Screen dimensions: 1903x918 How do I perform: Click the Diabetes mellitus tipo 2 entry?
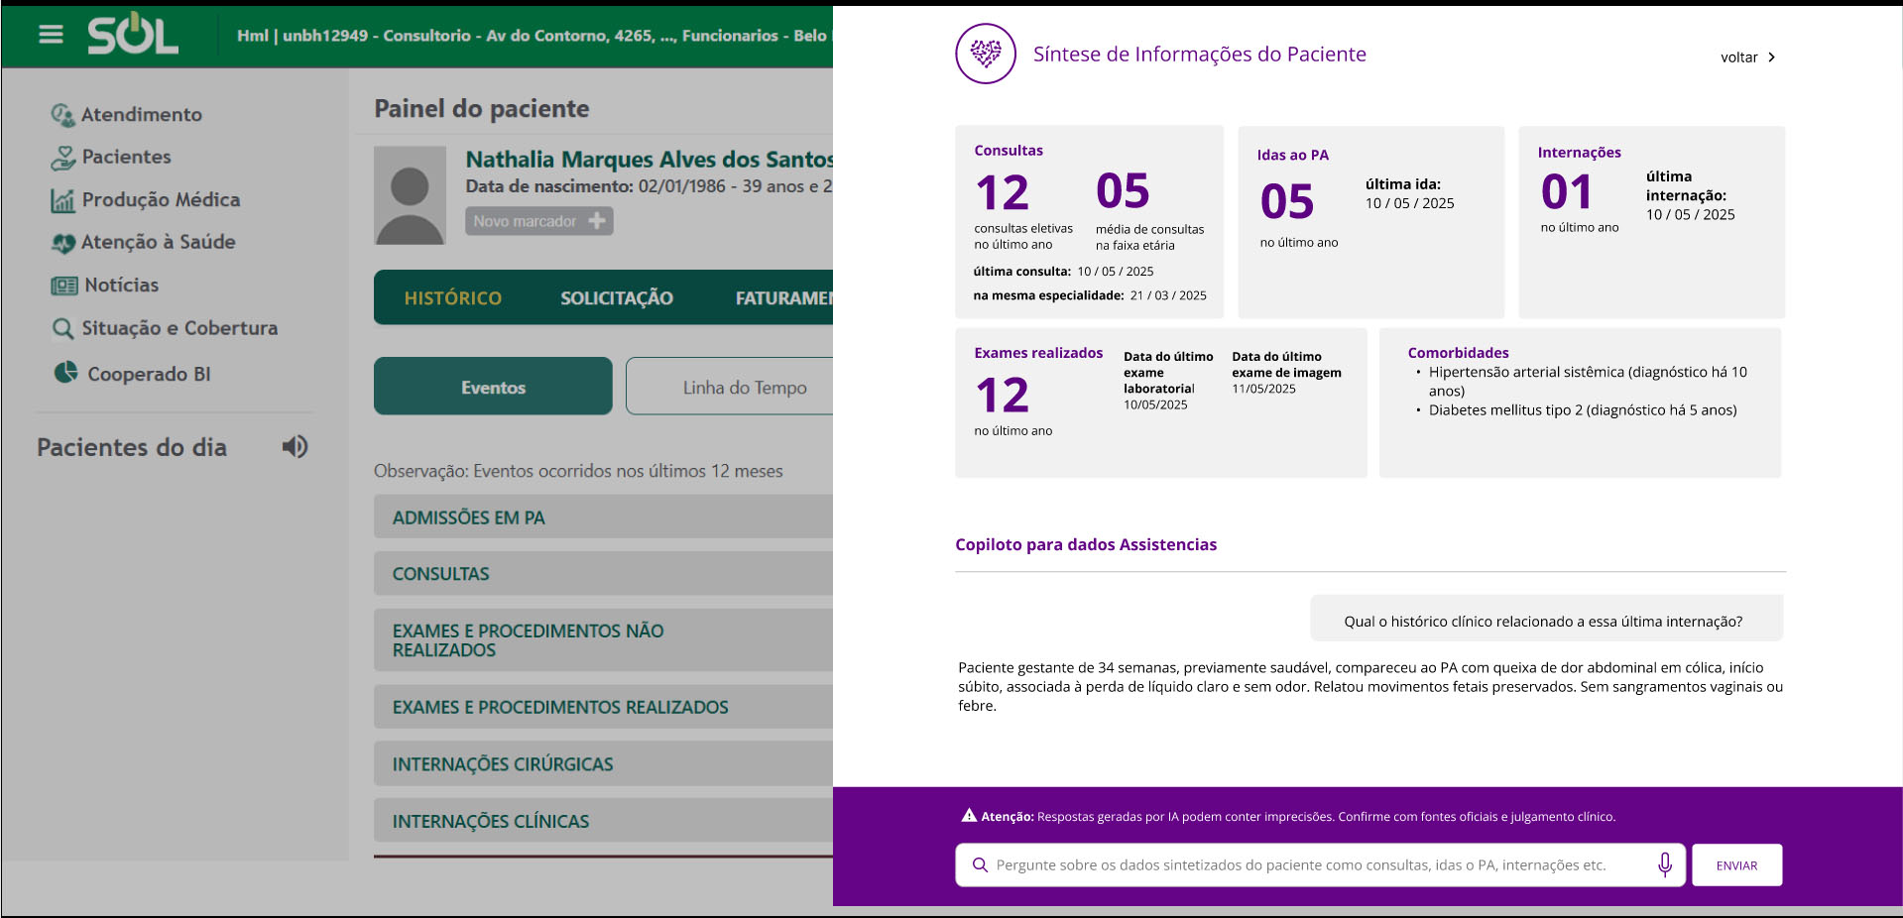[x=1583, y=409]
